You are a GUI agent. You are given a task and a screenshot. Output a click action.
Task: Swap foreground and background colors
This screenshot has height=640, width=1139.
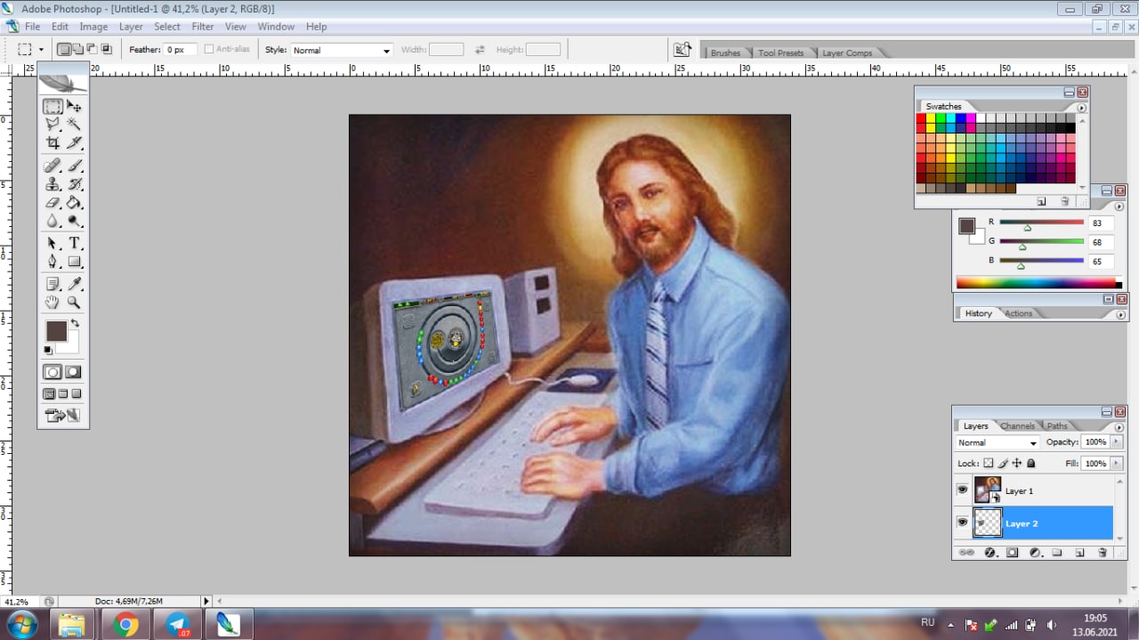(x=75, y=323)
